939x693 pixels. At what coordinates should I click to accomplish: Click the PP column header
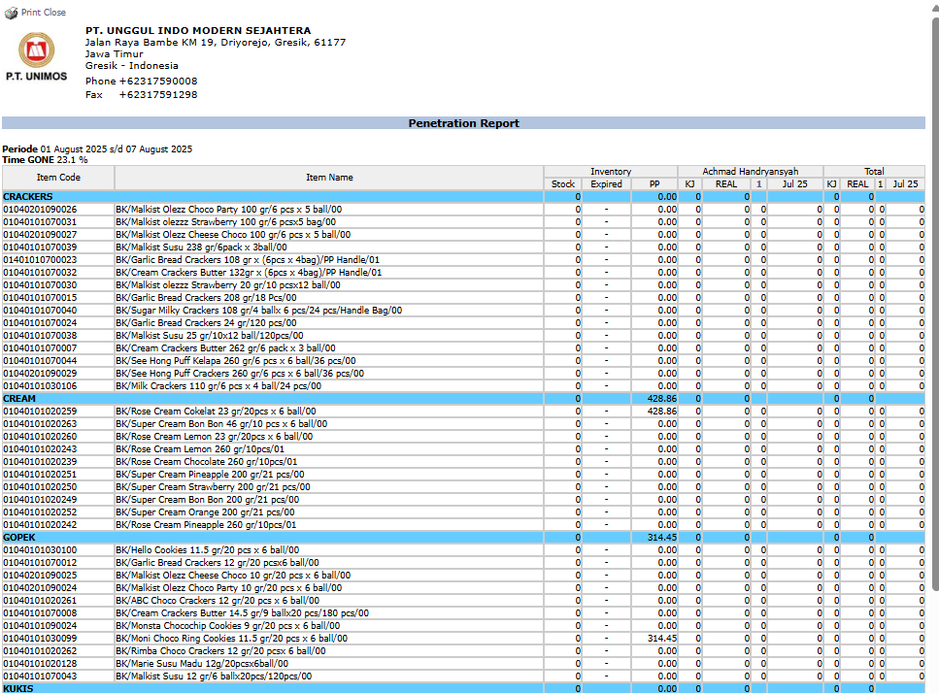[x=654, y=184]
